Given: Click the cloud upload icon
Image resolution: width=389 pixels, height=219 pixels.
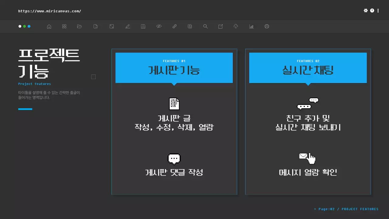Looking at the screenshot, I should [236, 26].
